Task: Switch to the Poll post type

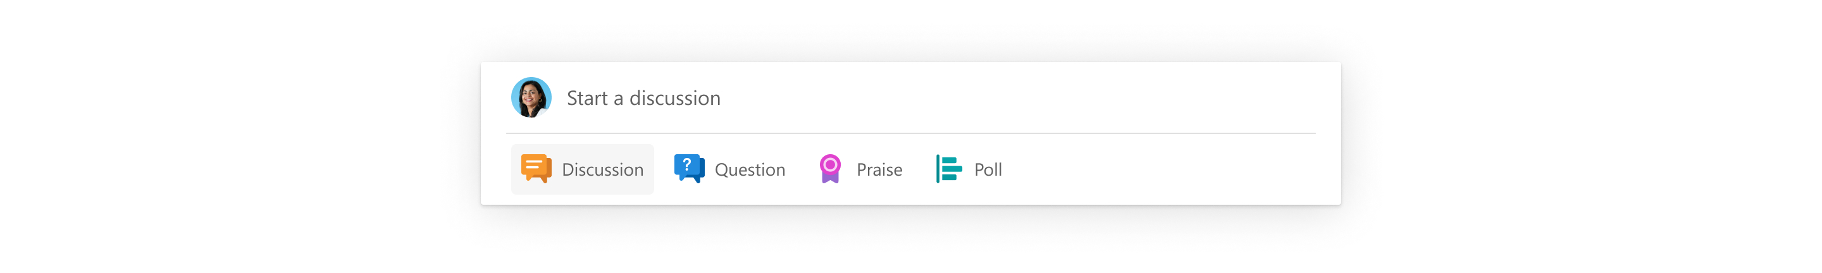Action: click(969, 169)
